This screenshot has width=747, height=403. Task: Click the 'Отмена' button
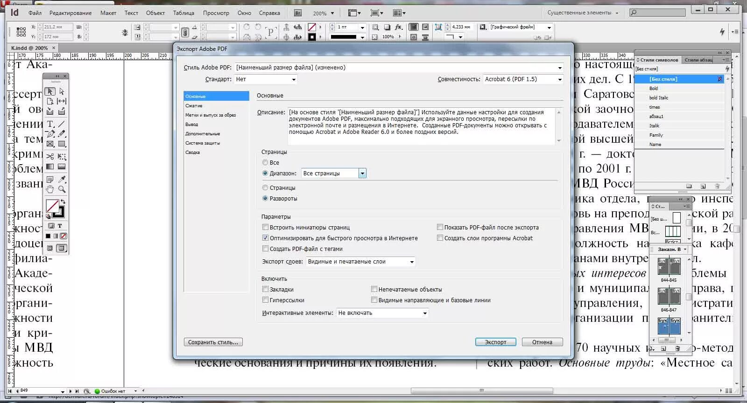[542, 342]
